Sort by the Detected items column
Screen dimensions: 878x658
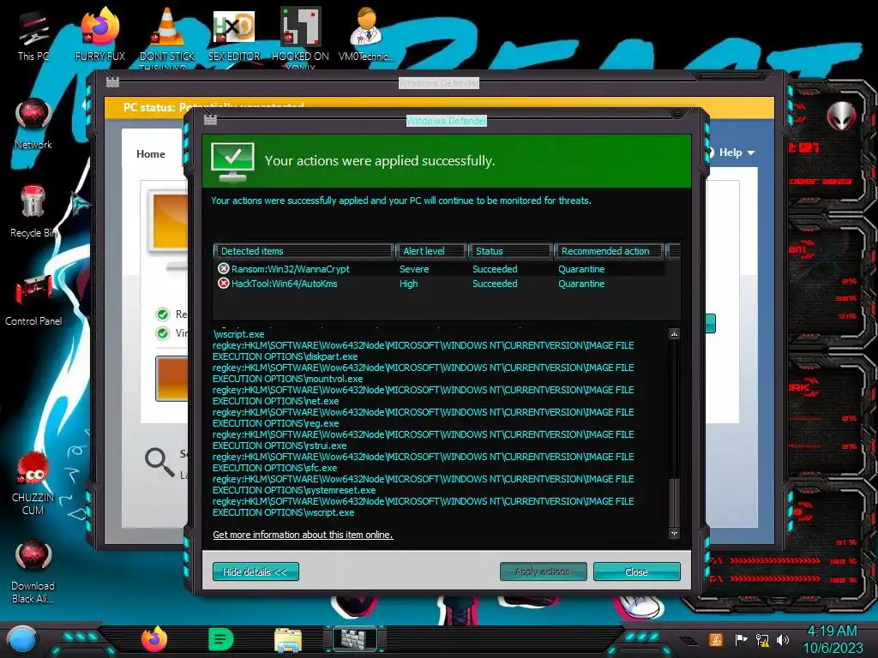click(303, 251)
